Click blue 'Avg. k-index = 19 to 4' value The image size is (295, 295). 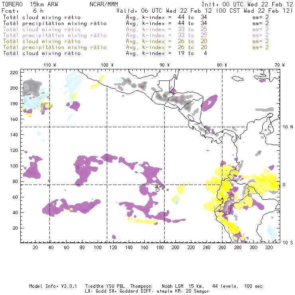[x=167, y=53]
